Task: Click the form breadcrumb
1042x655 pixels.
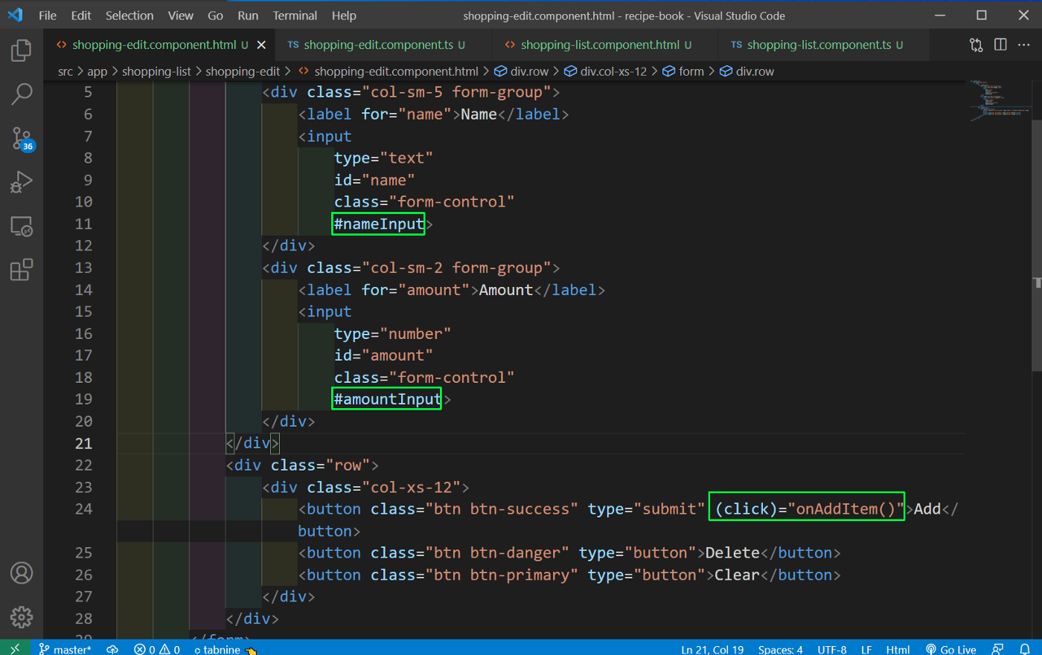Action: pyautogui.click(x=684, y=71)
